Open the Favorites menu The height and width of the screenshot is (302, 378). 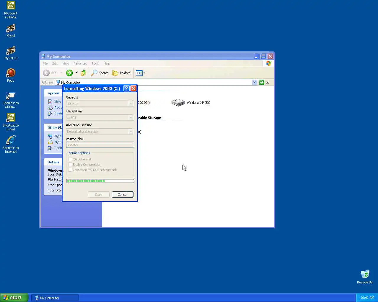coord(80,63)
